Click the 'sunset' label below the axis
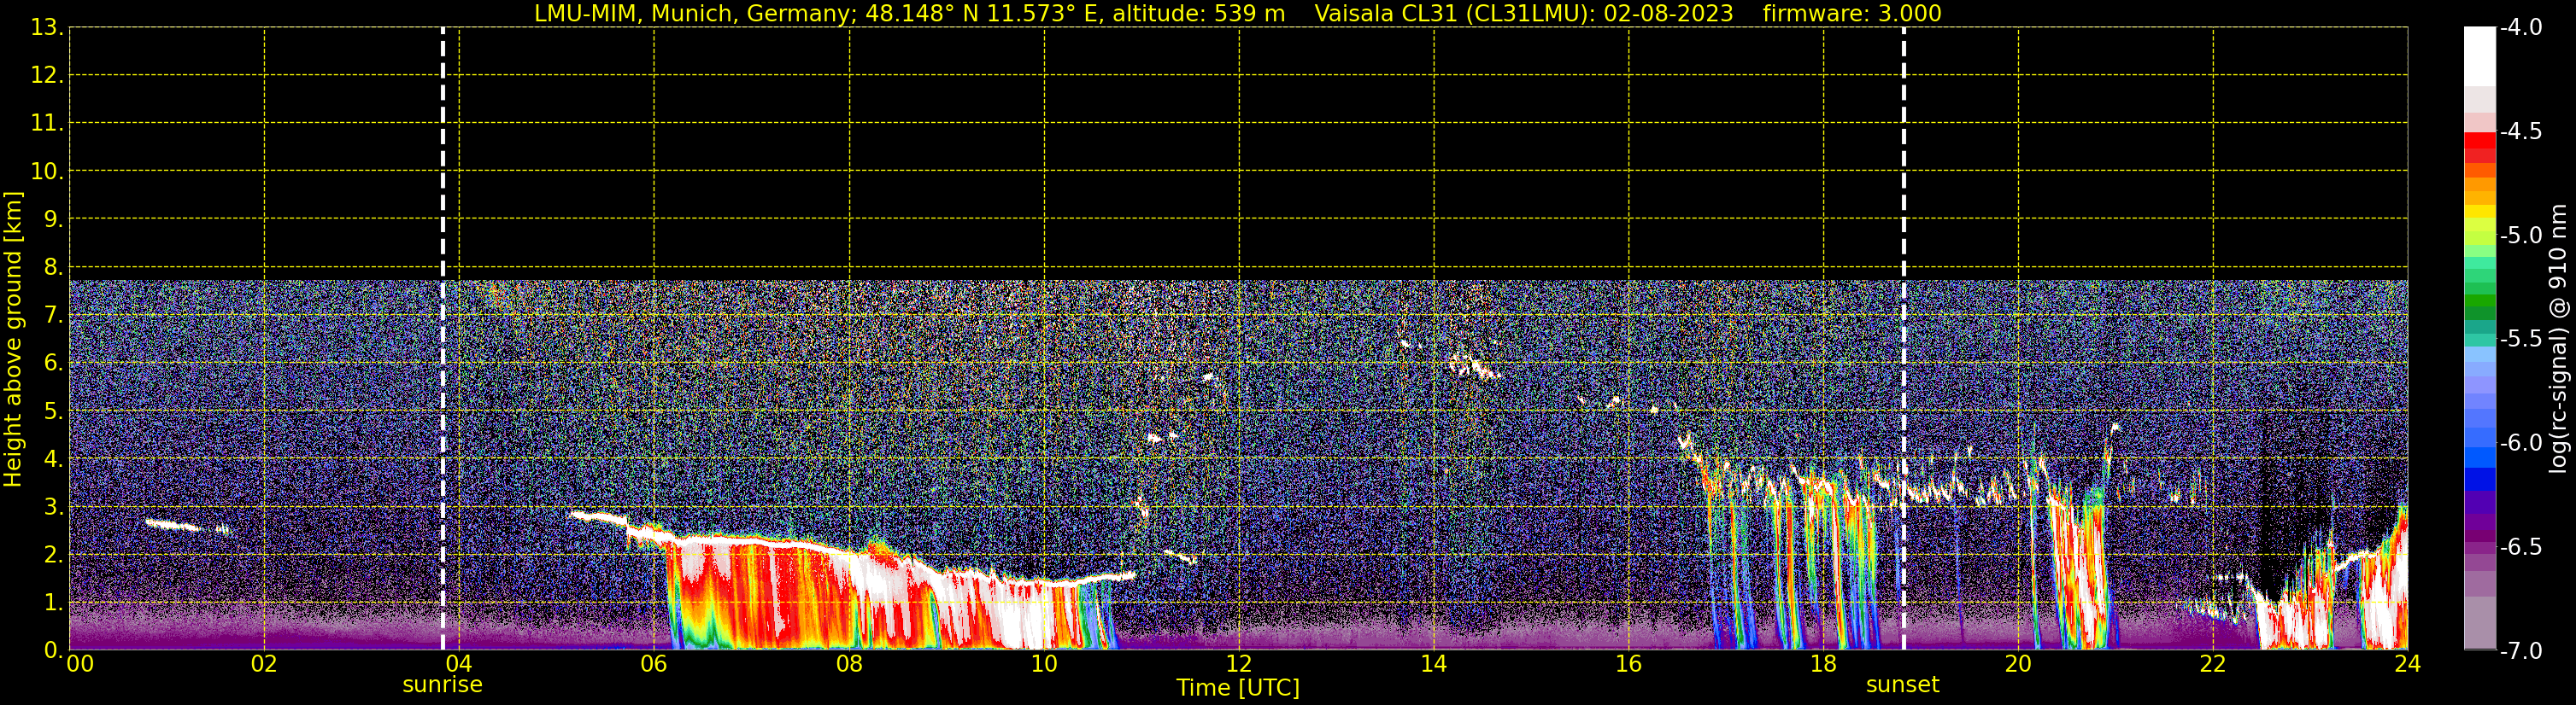Viewport: 2576px width, 705px height. click(x=1902, y=685)
